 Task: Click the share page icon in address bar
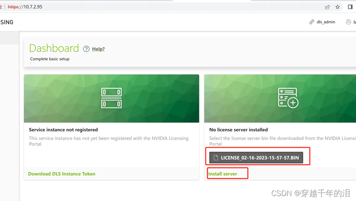(327, 7)
